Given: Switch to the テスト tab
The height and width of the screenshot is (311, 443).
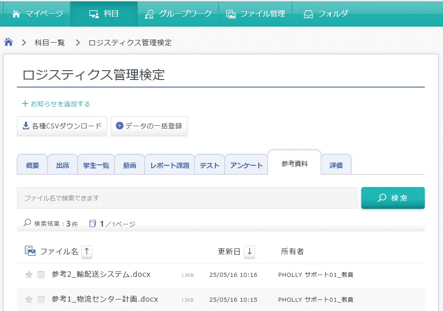Looking at the screenshot, I should coord(210,165).
